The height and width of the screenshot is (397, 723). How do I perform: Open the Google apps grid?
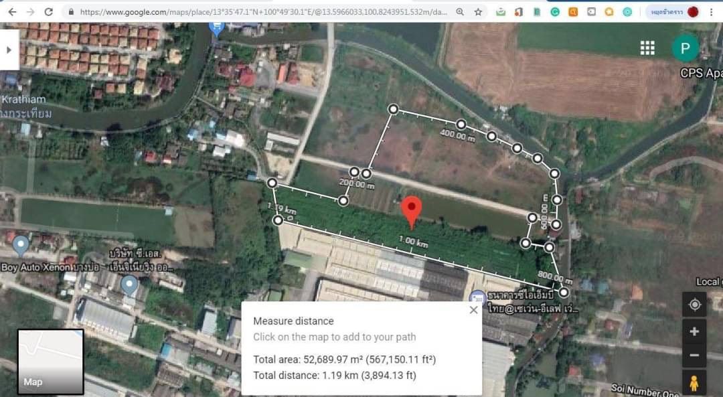(x=647, y=48)
